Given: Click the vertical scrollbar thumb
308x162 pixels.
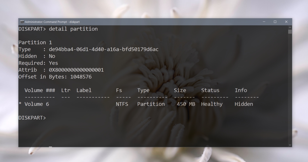Looking at the screenshot, I should (290, 32).
